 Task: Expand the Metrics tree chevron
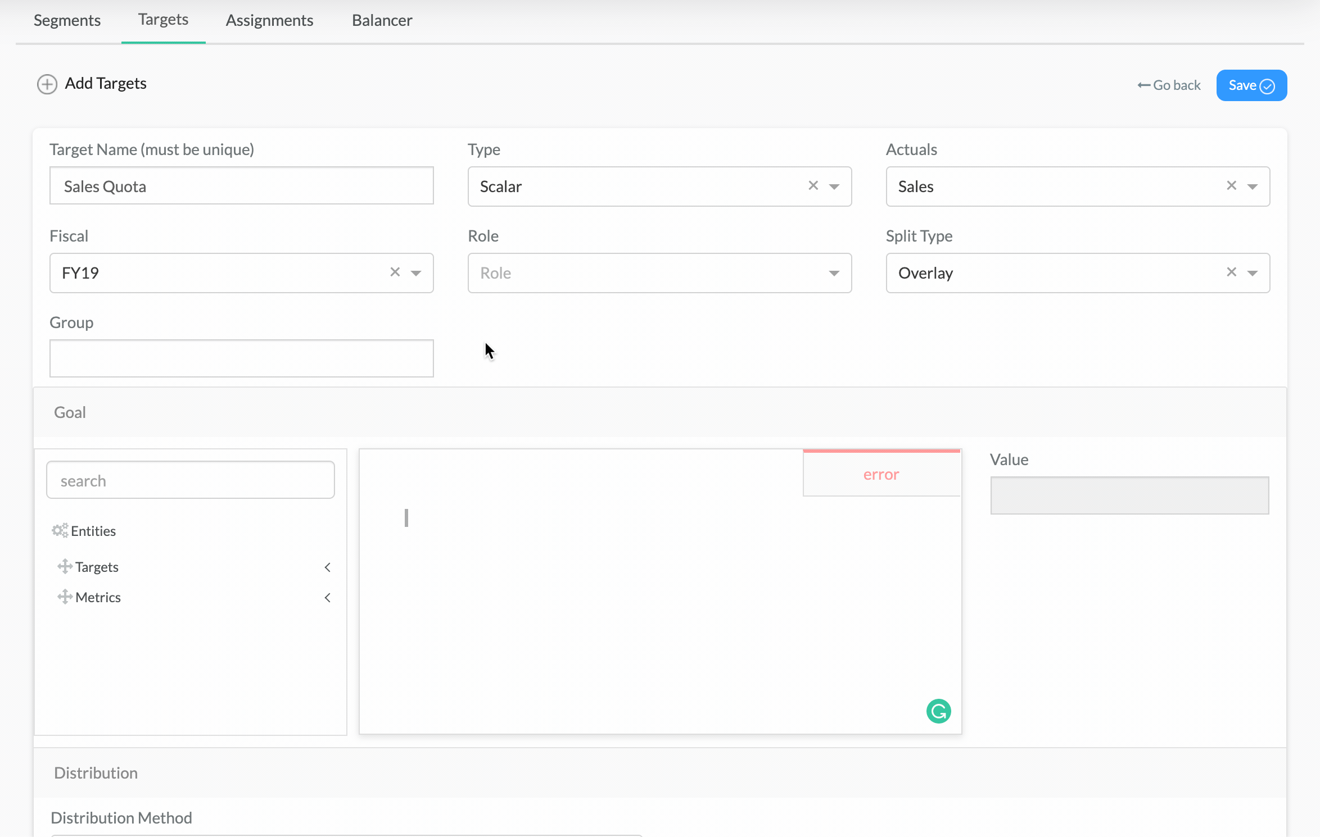tap(327, 598)
